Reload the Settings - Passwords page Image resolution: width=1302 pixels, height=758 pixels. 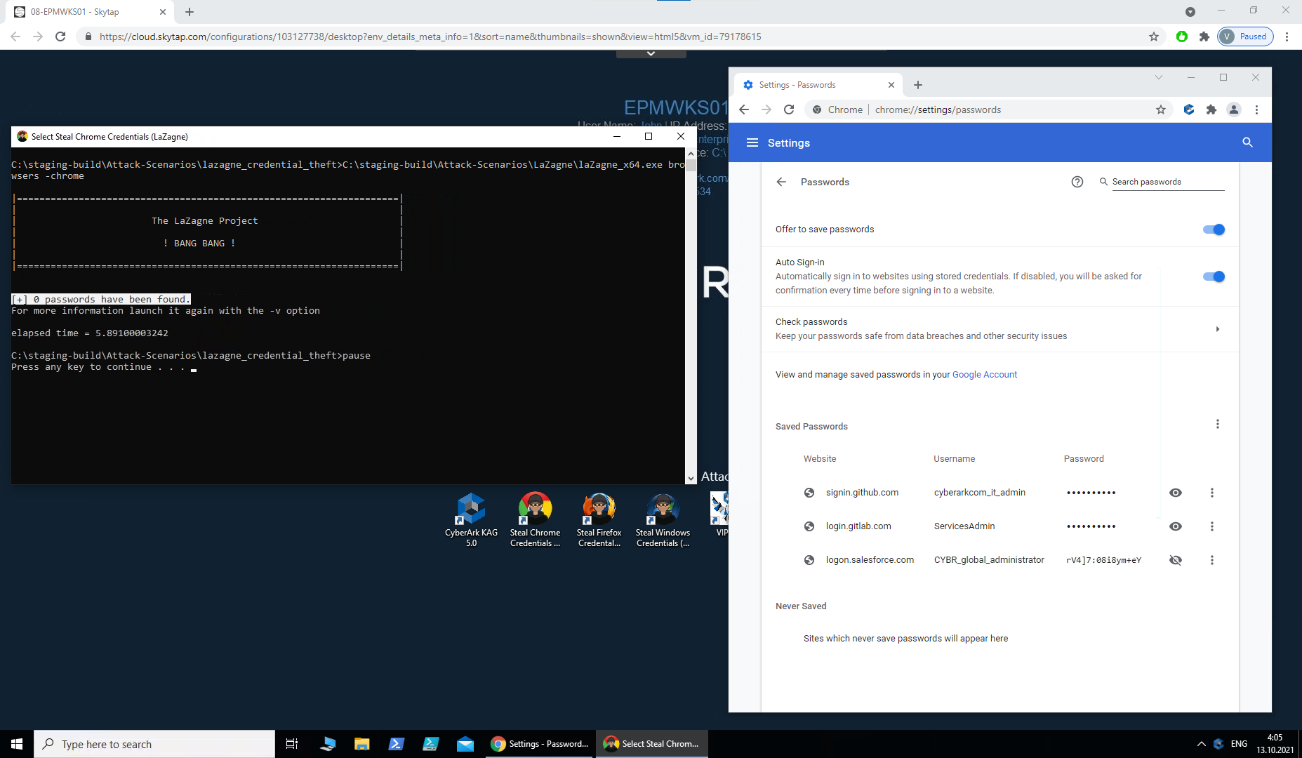coord(789,109)
